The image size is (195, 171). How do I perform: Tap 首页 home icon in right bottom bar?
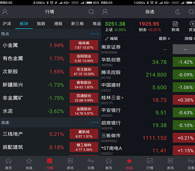point(109,161)
